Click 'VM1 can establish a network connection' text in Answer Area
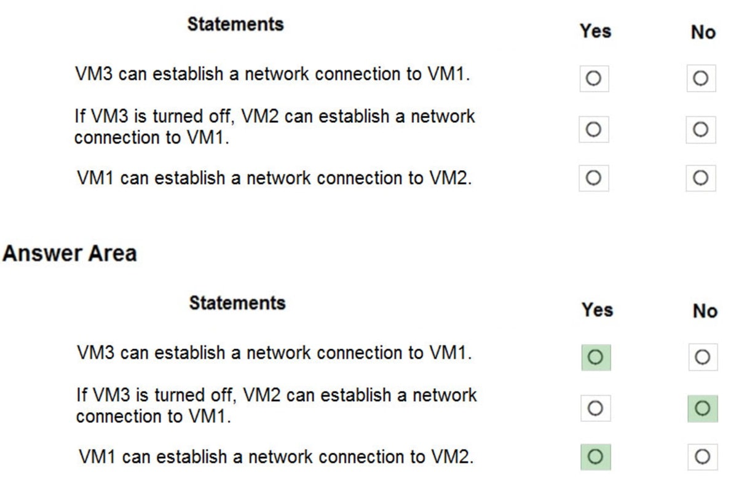Screen dimensions: 731x484 (x=276, y=457)
